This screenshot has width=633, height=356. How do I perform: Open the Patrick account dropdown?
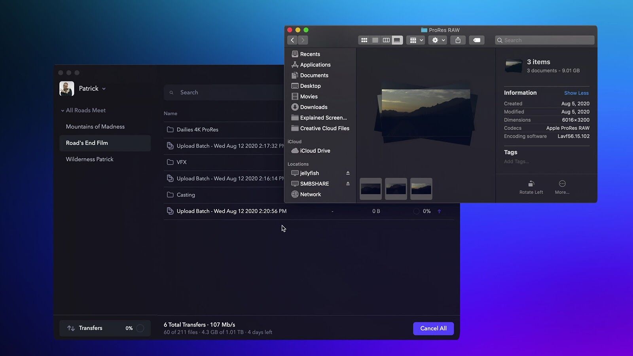[103, 89]
